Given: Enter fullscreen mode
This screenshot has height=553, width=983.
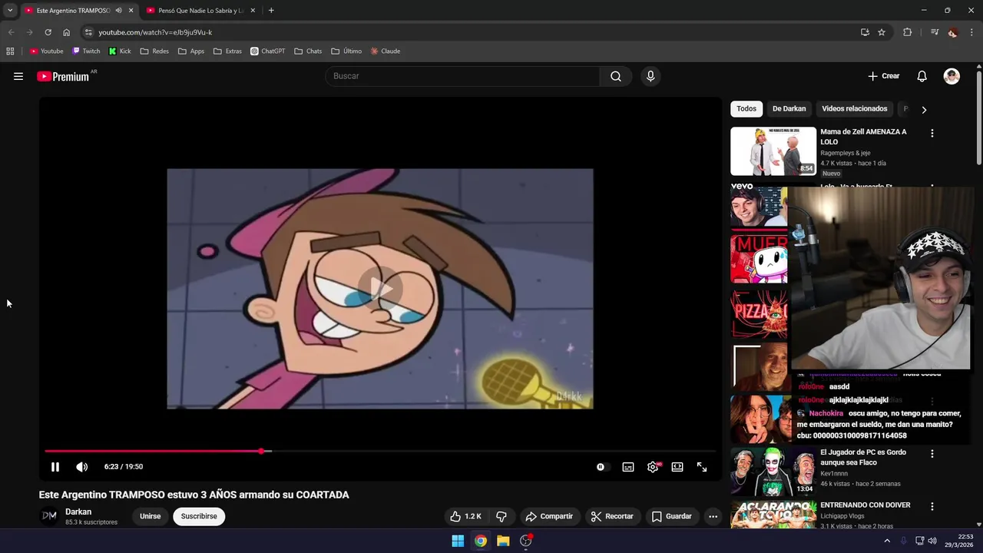Looking at the screenshot, I should coord(702,467).
